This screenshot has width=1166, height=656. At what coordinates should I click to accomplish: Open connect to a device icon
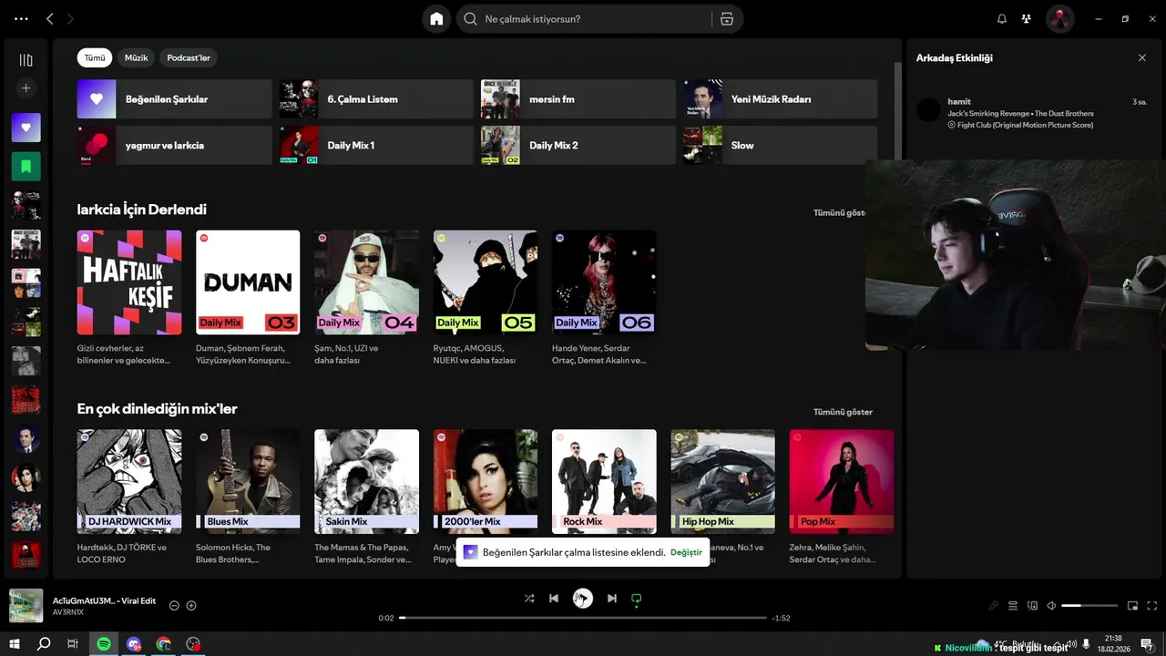click(1032, 606)
